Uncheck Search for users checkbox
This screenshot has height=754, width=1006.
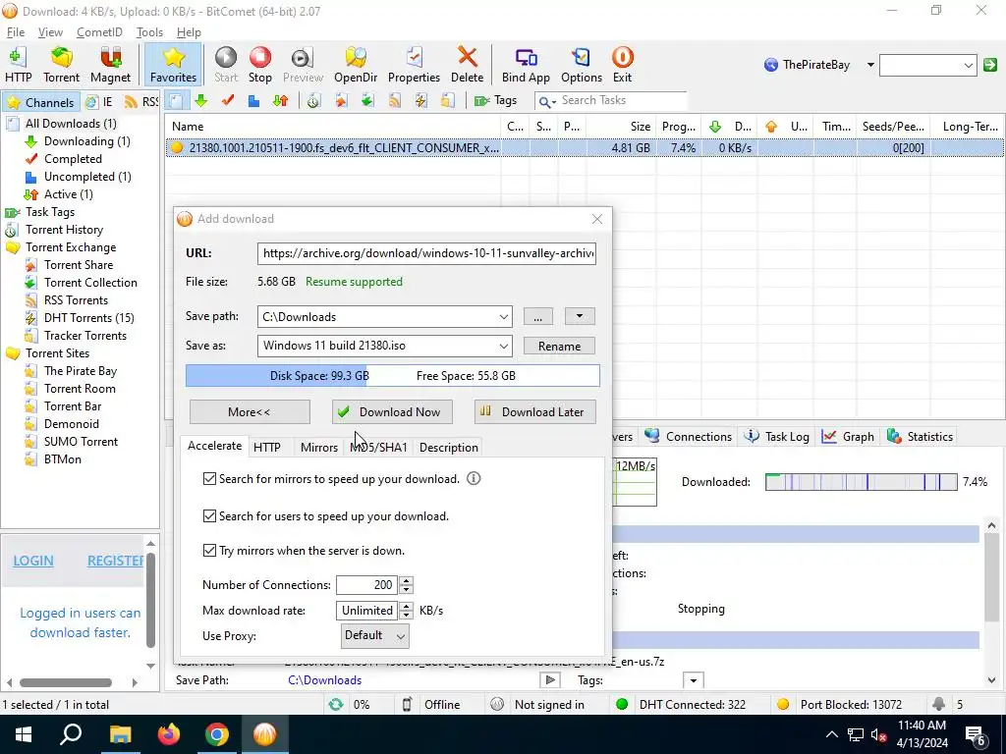pos(209,515)
